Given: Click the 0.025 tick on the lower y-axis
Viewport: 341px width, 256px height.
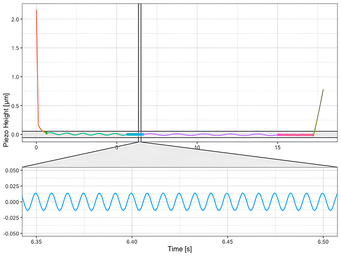Looking at the screenshot, I should click(x=12, y=186).
